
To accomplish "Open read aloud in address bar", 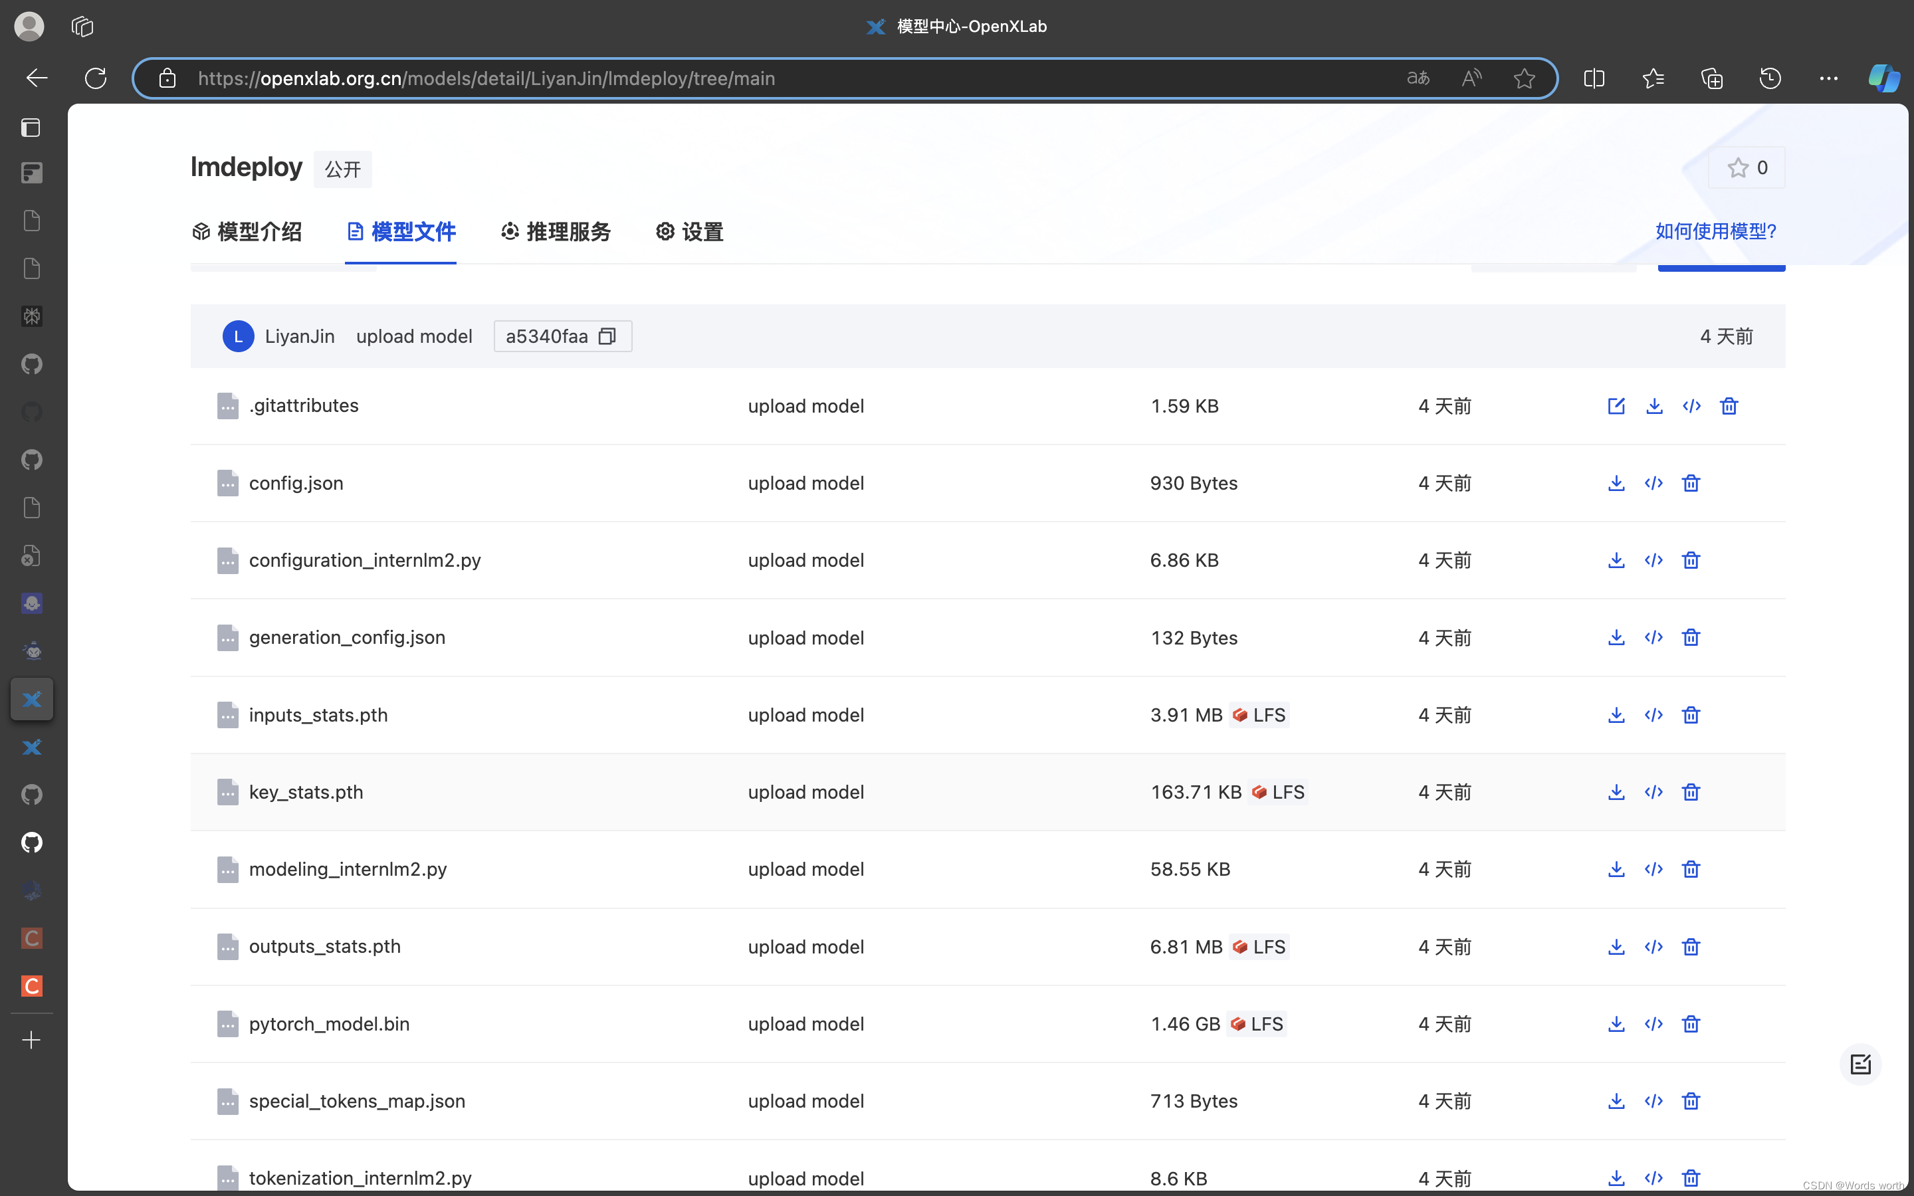I will 1471,78.
